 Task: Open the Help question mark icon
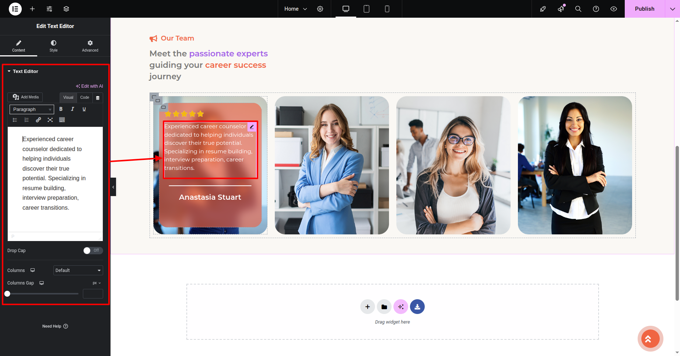tap(596, 9)
